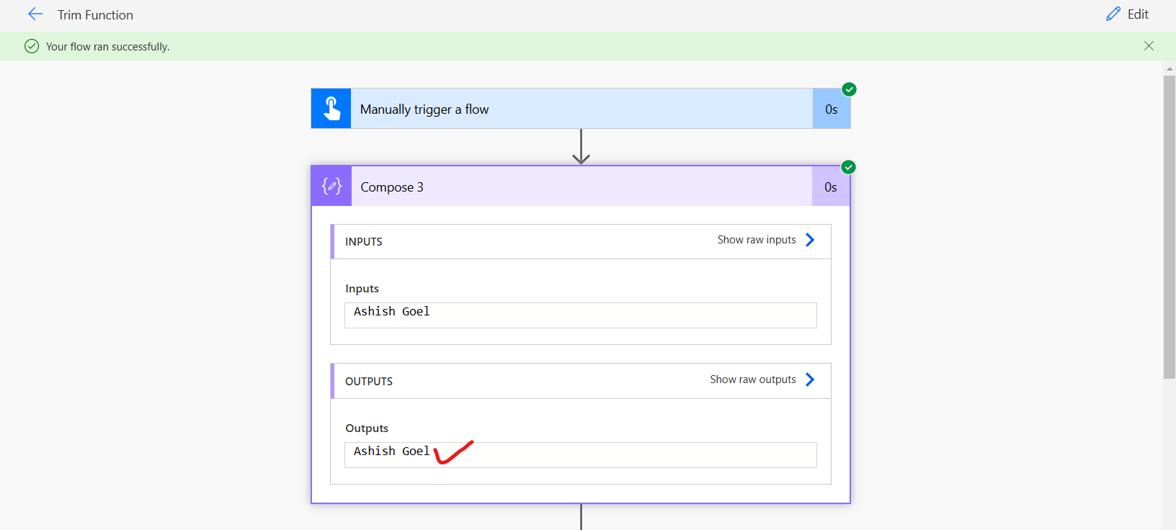Click the manual trigger hand icon
This screenshot has height=530, width=1176.
point(331,109)
